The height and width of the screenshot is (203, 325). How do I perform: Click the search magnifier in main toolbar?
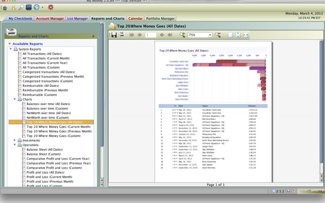[x=21, y=8]
